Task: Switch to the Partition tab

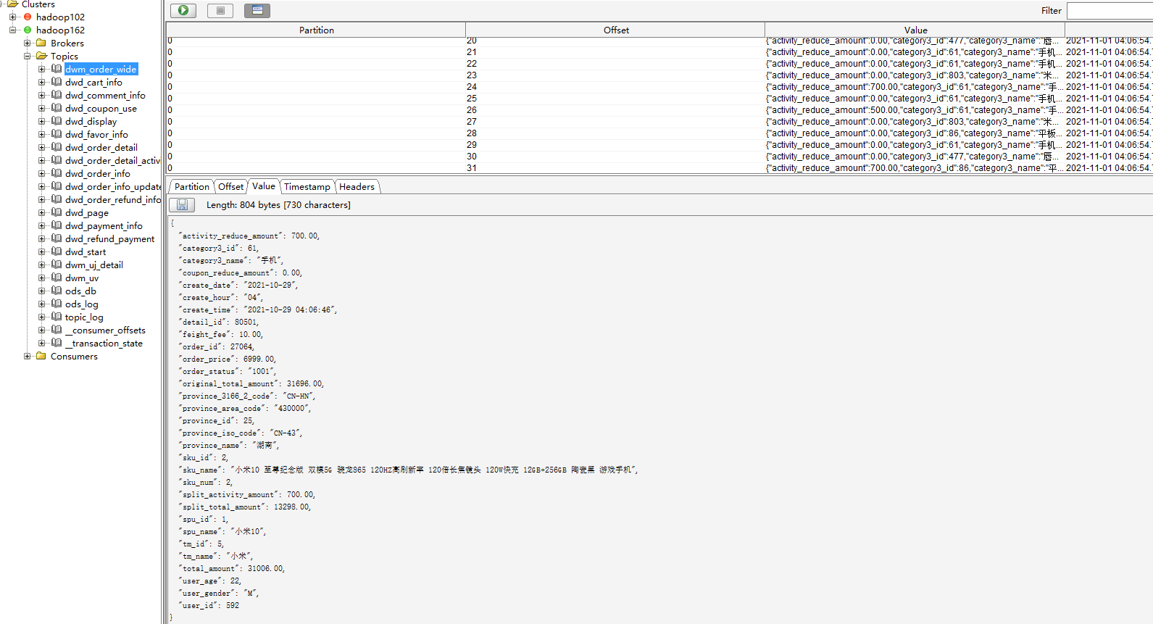Action: [191, 186]
